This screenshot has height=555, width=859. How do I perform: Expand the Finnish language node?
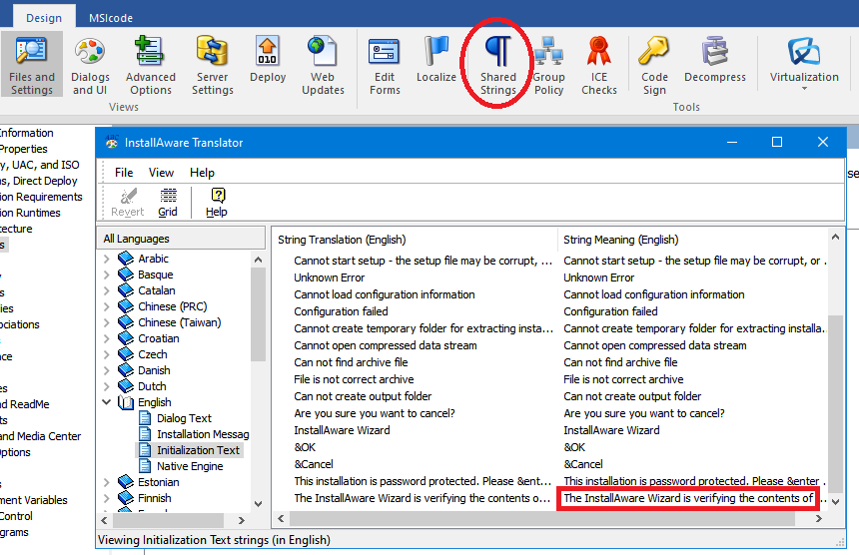coord(107,498)
